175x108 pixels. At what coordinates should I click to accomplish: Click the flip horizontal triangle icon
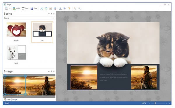(65, 8)
